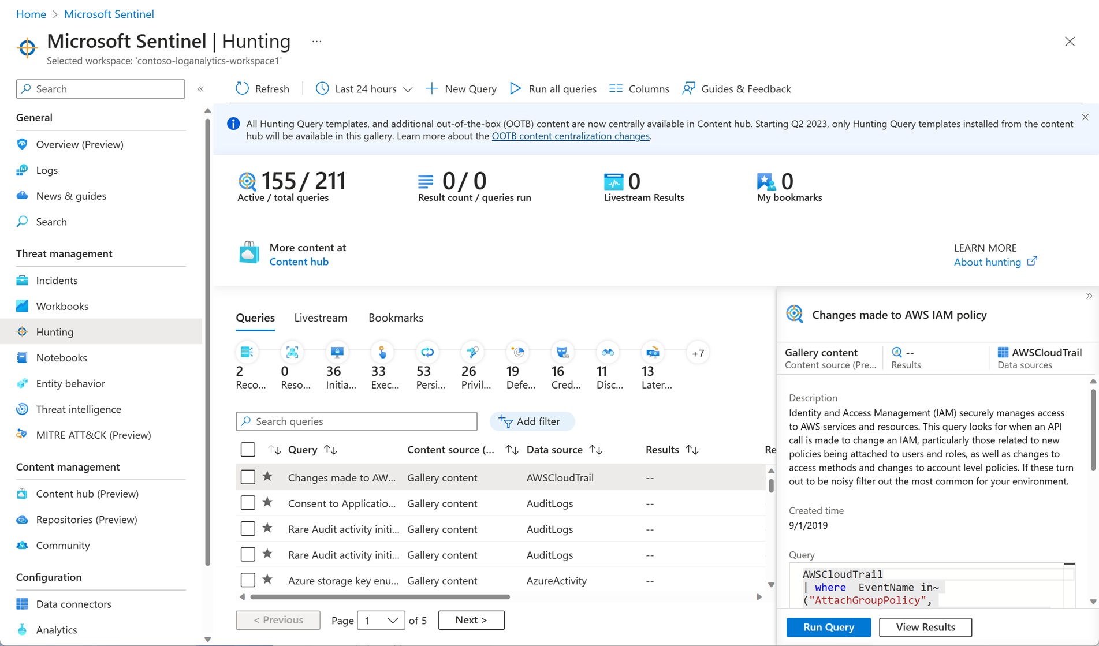Filter by Discovery tactic icon
This screenshot has width=1099, height=646.
pyautogui.click(x=607, y=352)
